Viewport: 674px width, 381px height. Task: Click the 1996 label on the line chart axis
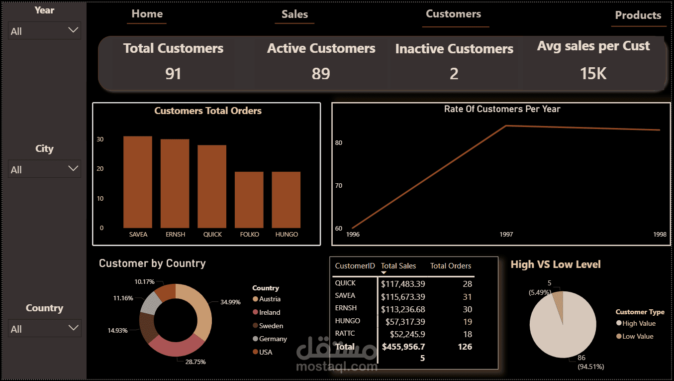(x=353, y=234)
